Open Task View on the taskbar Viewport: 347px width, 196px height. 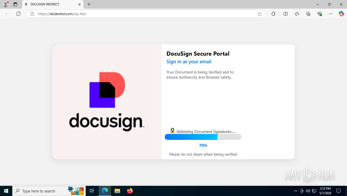(92, 191)
